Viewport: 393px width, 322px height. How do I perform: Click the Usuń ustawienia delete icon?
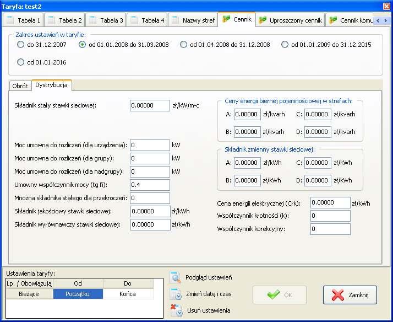[x=177, y=310]
